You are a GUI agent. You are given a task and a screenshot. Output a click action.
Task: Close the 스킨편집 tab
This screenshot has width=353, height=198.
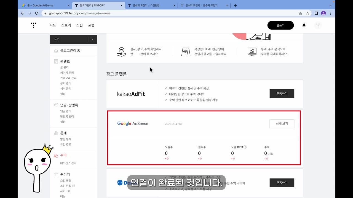[x=174, y=5]
